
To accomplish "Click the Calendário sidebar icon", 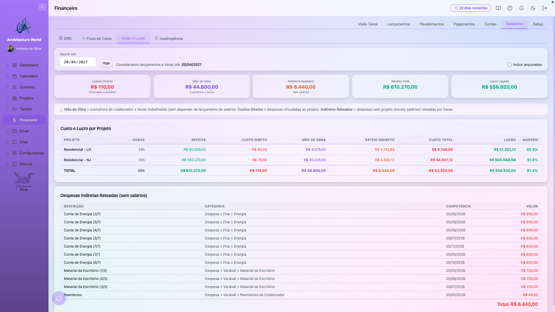I will (x=14, y=76).
